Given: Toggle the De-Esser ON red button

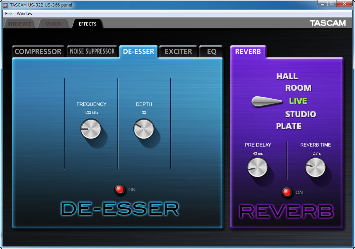Looking at the screenshot, I should [119, 190].
